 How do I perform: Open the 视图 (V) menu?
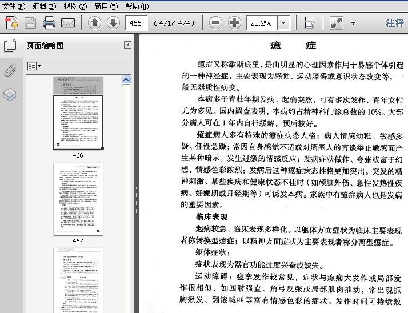(x=75, y=6)
